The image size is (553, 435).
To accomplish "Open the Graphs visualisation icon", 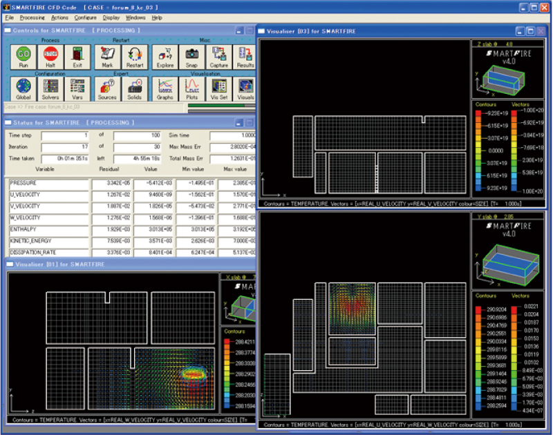I will point(165,86).
